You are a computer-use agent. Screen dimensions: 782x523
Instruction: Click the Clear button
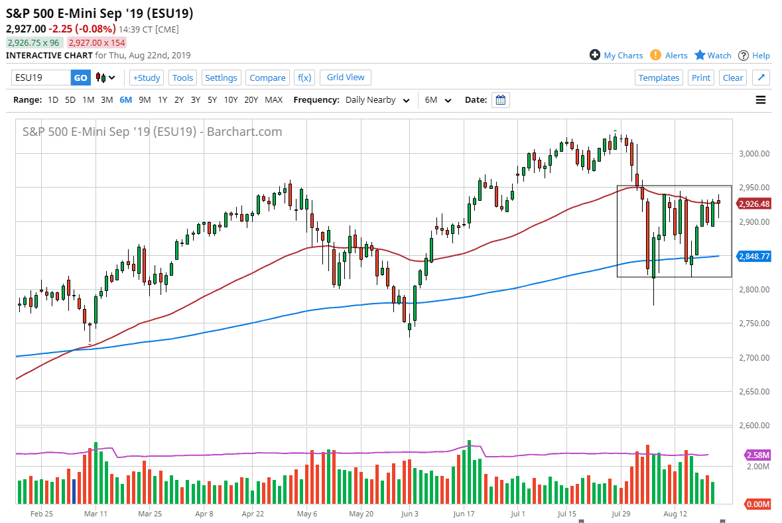click(732, 78)
